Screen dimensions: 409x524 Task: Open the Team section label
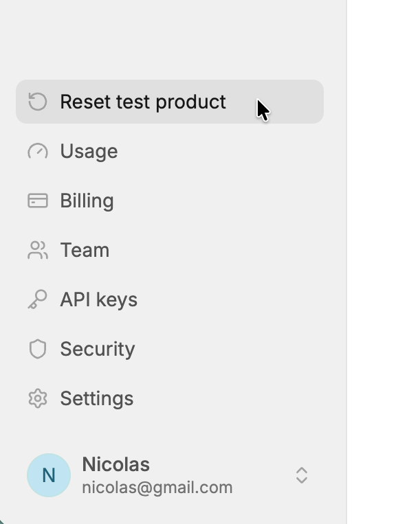pos(85,250)
